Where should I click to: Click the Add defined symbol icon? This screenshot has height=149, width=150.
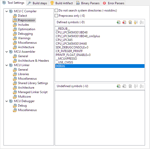click(x=118, y=22)
